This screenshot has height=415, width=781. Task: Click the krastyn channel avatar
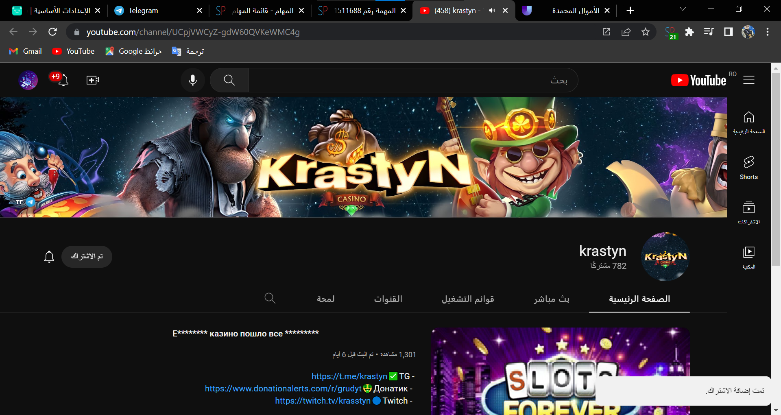point(665,257)
